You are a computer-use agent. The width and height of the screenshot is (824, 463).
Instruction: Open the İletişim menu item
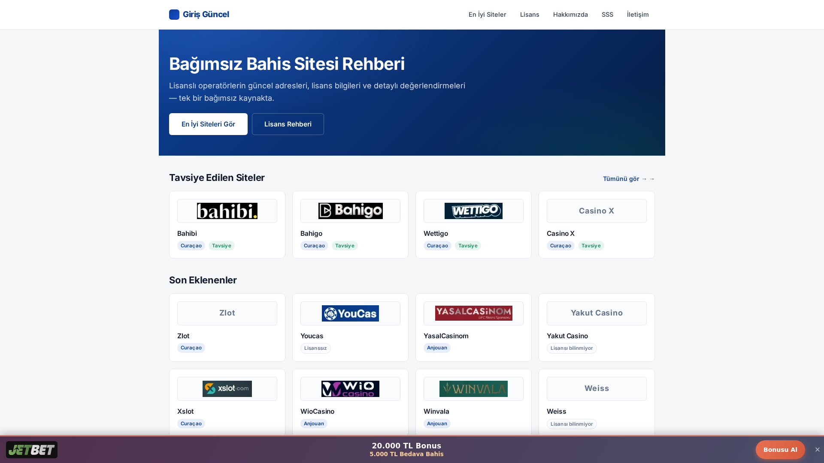[638, 15]
